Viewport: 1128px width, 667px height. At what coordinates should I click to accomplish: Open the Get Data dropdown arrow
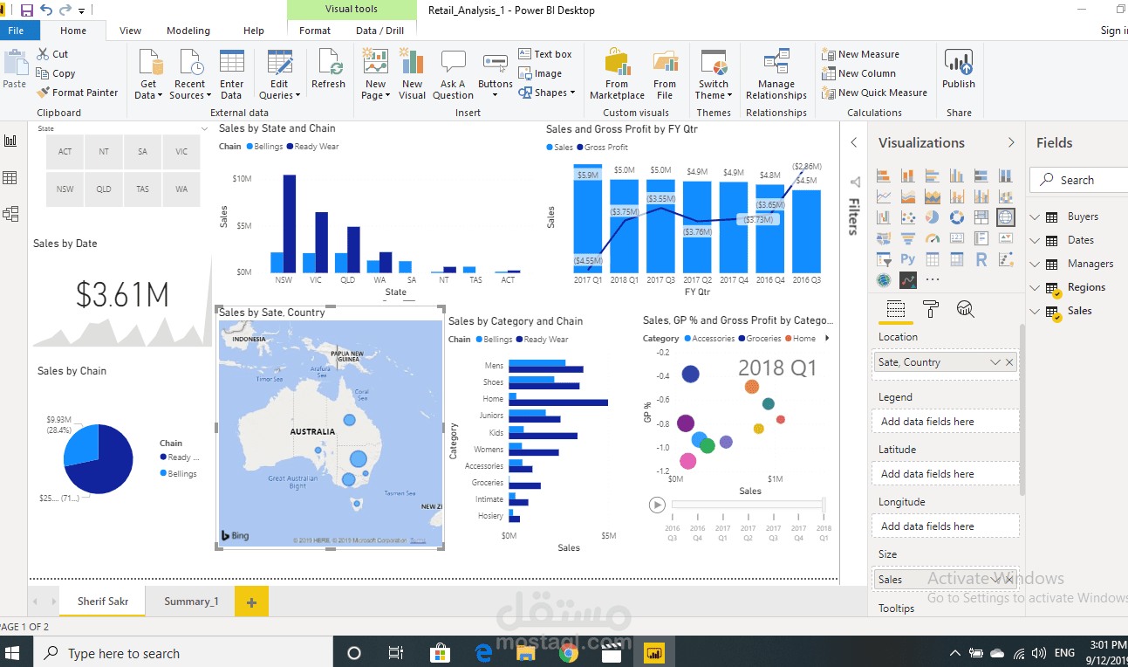pos(161,96)
